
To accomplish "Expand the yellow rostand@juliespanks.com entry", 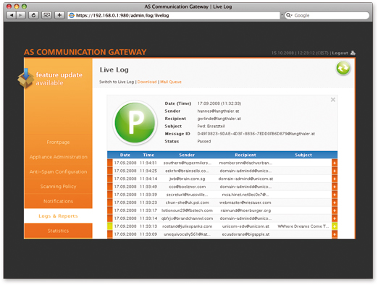I will [x=335, y=226].
